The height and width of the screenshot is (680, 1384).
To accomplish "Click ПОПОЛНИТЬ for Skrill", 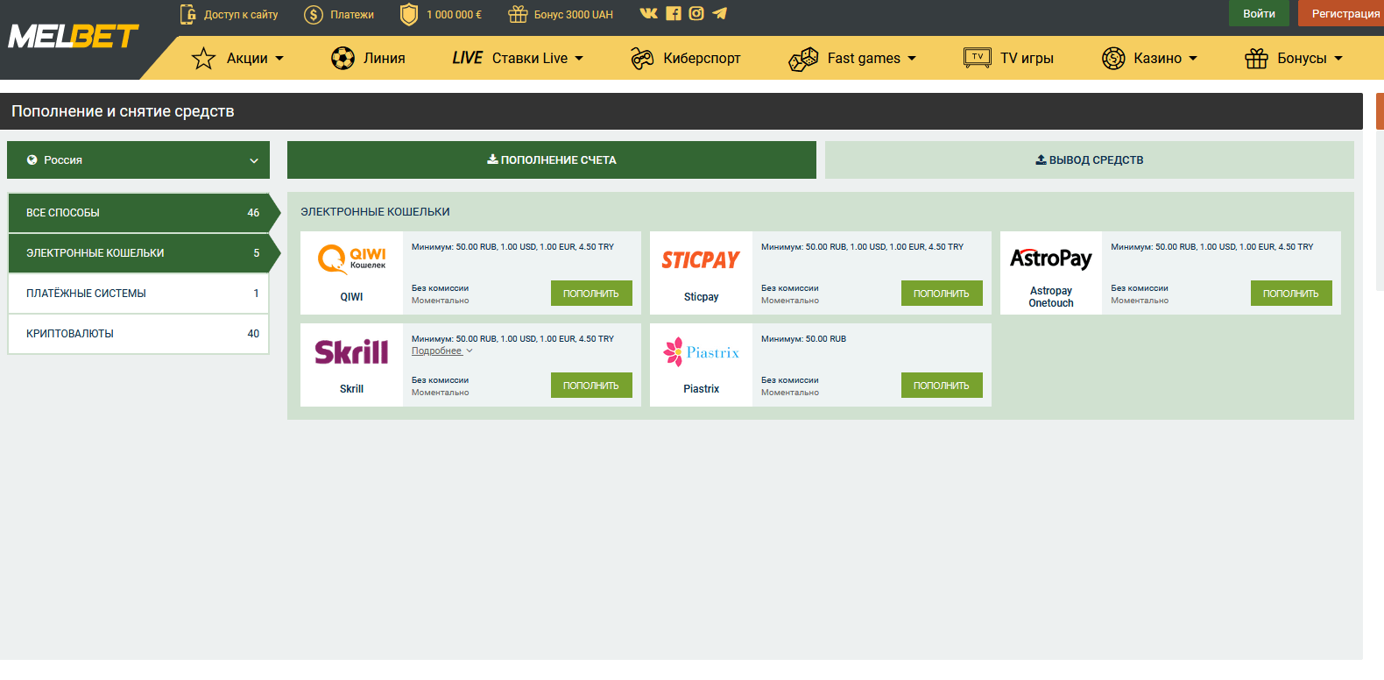I will coord(591,386).
